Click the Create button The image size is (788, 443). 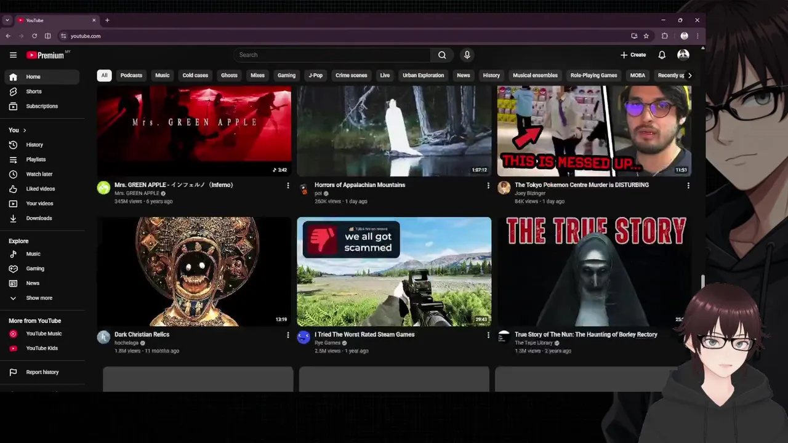pos(633,55)
